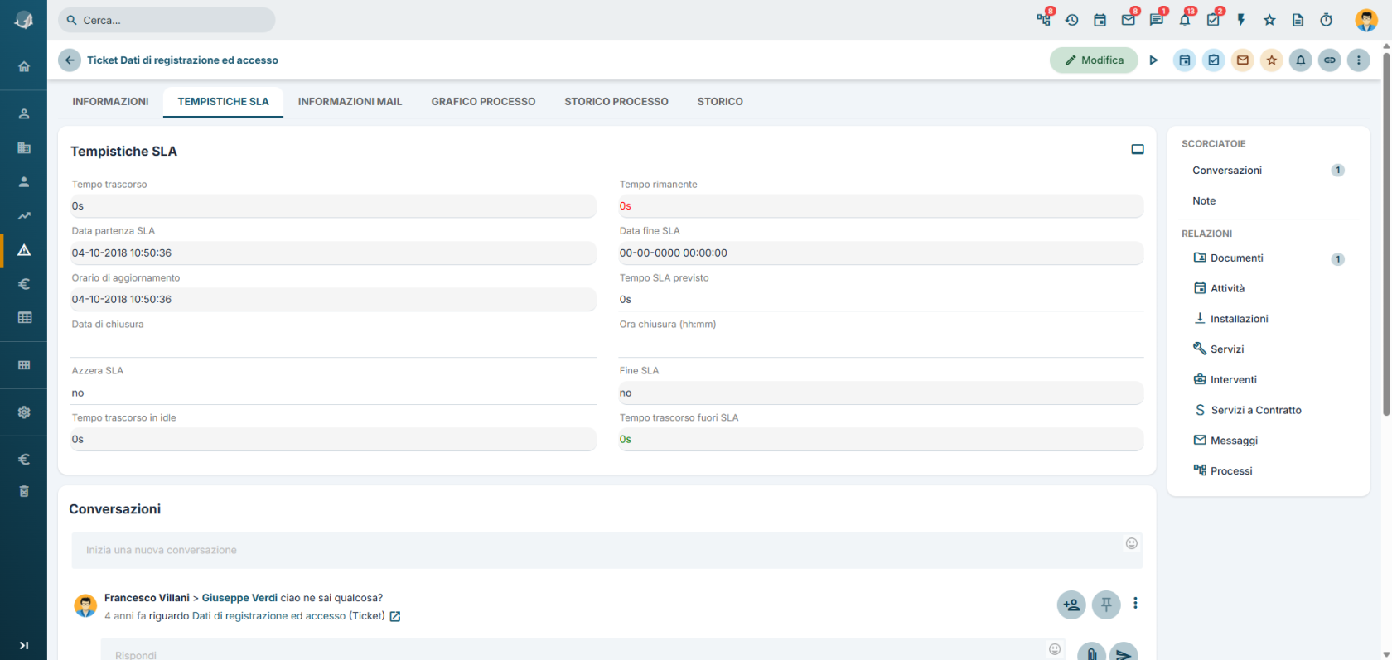Open the calendar icon in top bar
Viewport: 1392px width, 660px height.
(1100, 20)
